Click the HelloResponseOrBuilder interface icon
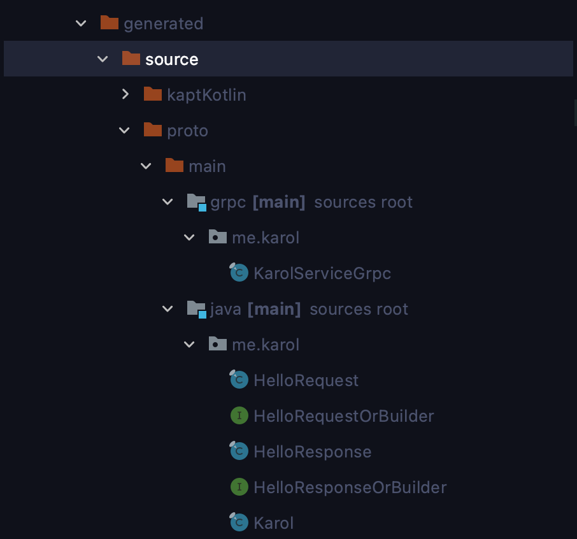This screenshot has width=577, height=539. 239,487
